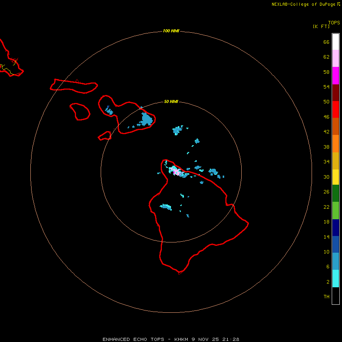Screen dimensions: 342x342
Task: Click the yellow 34 kft legend swatch
Action: coord(336,177)
